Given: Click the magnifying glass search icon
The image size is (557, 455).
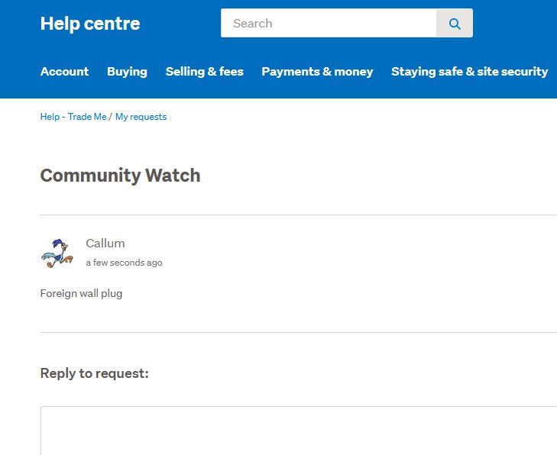Looking at the screenshot, I should 455,24.
